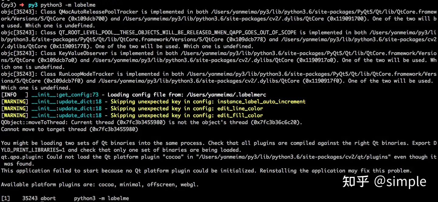This screenshot has height=202, width=438.
Task: Click the [INFO ] log tag
Action: click(x=15, y=94)
